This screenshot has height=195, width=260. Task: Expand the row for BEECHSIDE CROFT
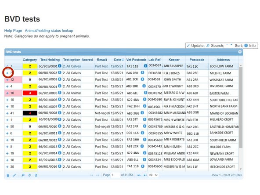(7, 167)
